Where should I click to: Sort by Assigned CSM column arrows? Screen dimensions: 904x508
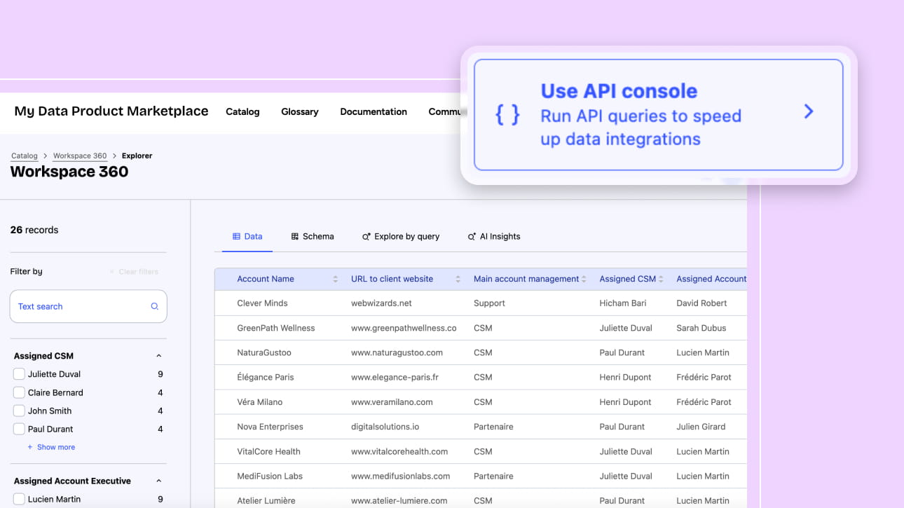coord(661,279)
